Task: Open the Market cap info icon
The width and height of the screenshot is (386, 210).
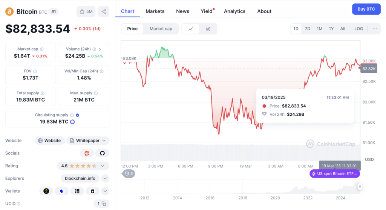Action: point(42,49)
